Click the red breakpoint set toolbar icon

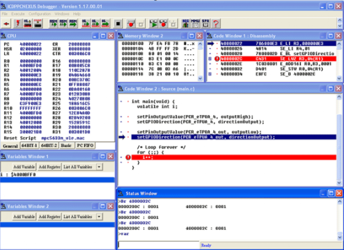[x=131, y=24]
